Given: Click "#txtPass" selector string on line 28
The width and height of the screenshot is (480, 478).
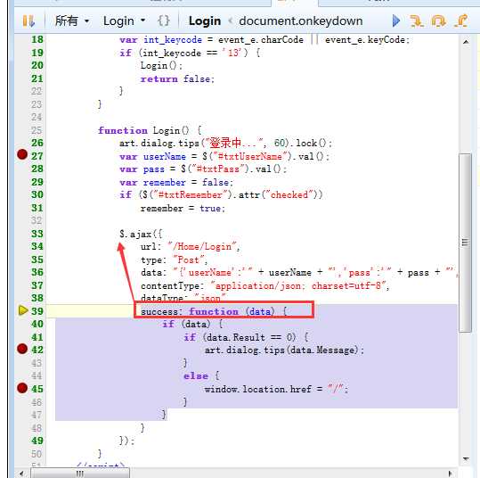Looking at the screenshot, I should click(x=217, y=169).
